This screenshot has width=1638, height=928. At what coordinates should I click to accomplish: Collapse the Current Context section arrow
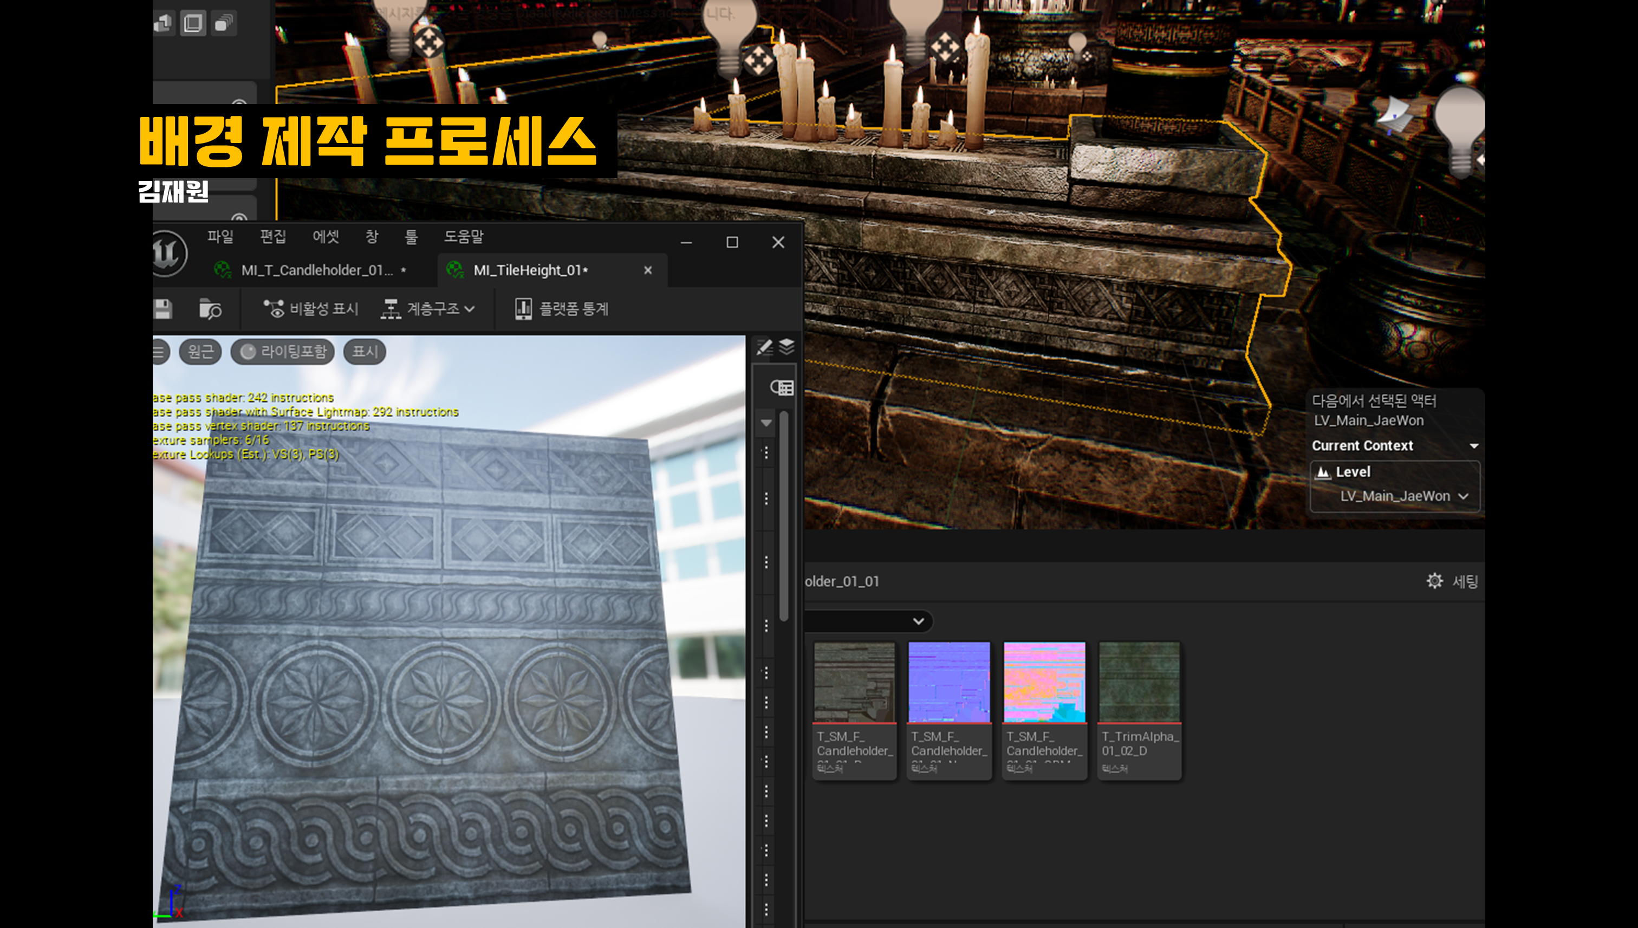(x=1474, y=446)
